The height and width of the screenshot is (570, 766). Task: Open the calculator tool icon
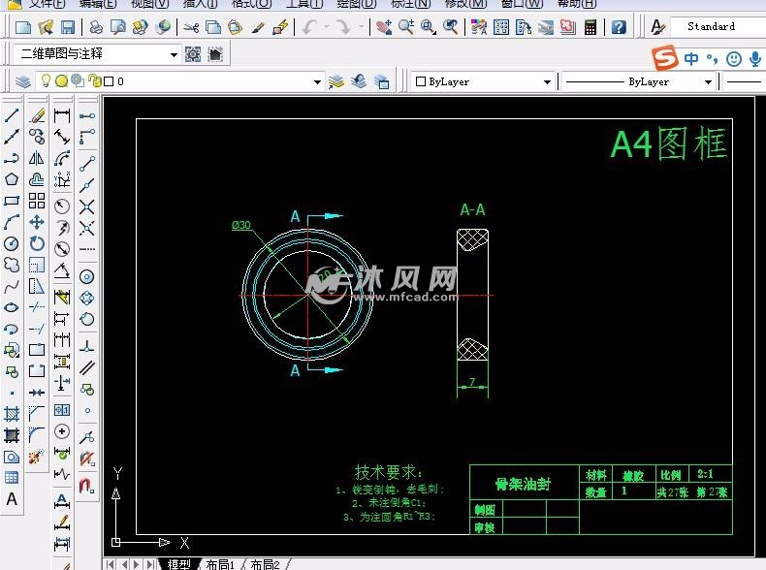coord(590,27)
